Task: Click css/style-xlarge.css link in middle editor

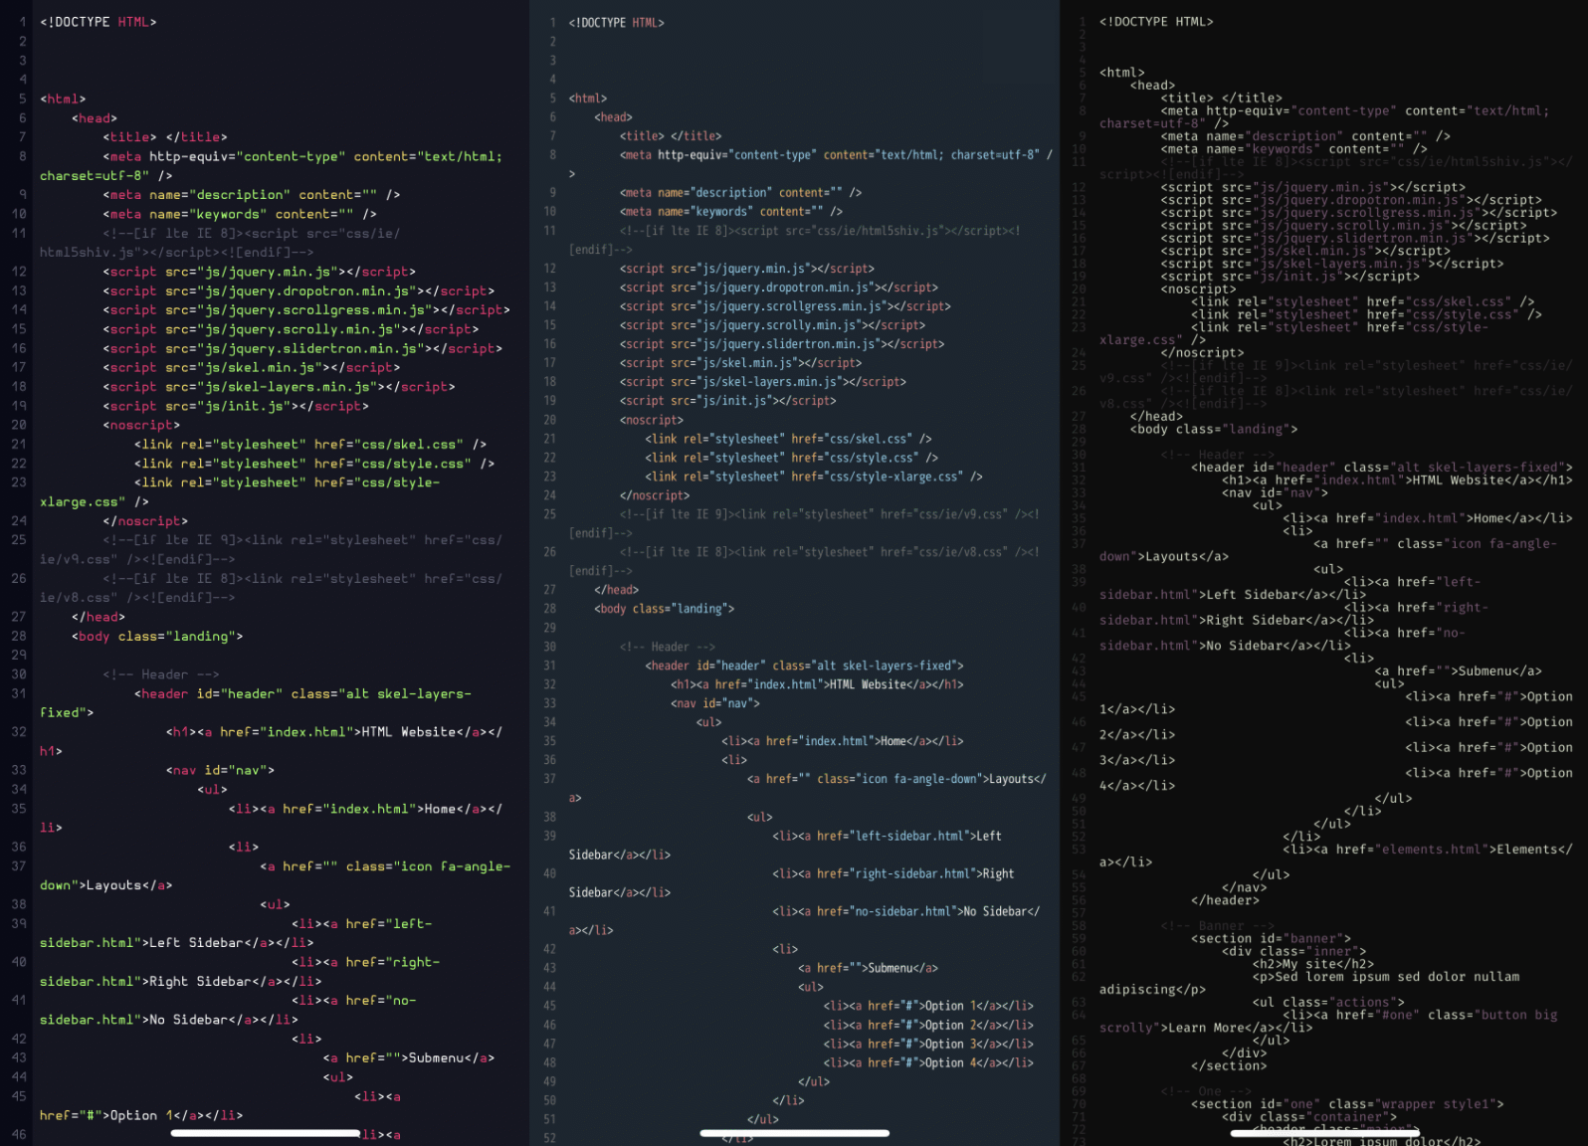Action: (814, 477)
